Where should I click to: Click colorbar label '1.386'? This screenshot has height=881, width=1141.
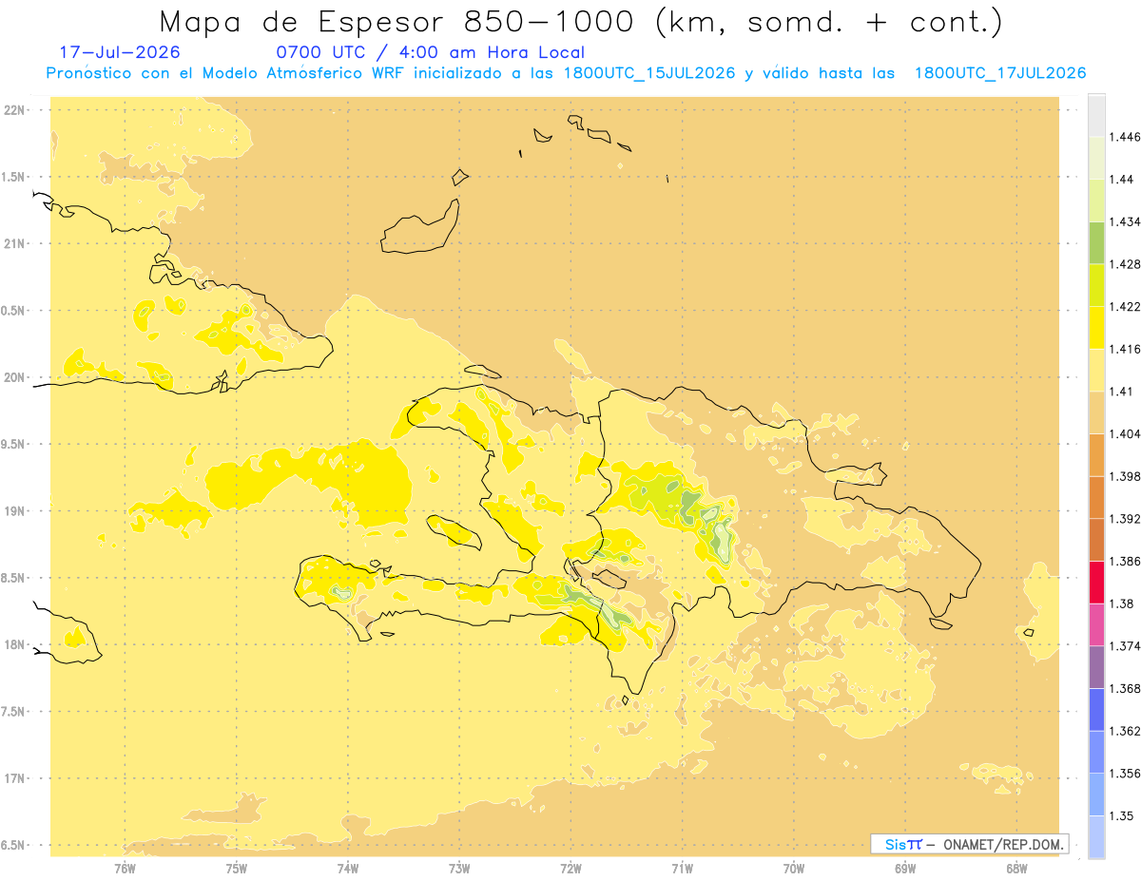pos(1127,561)
